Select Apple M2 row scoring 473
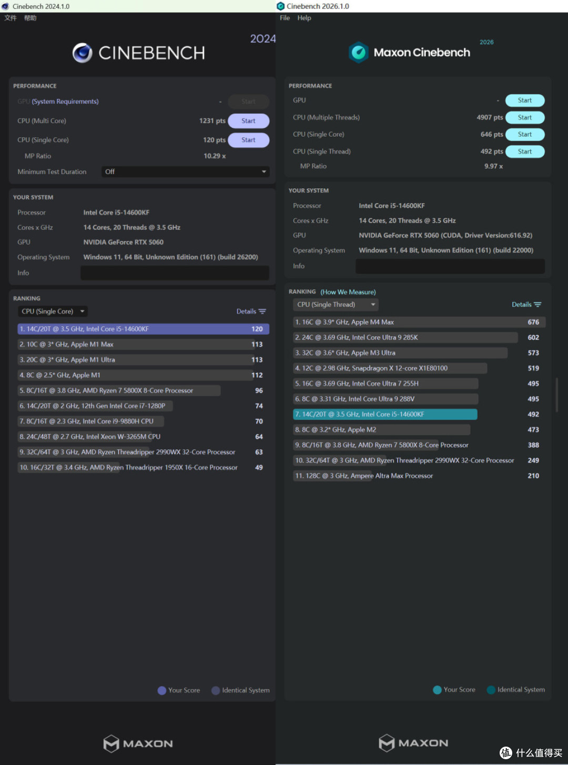 click(419, 430)
